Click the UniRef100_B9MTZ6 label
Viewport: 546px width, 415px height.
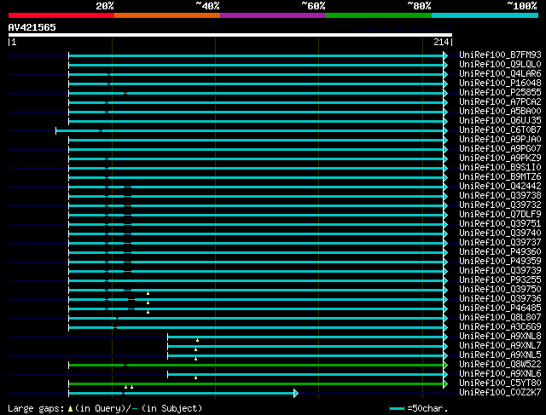(x=500, y=177)
